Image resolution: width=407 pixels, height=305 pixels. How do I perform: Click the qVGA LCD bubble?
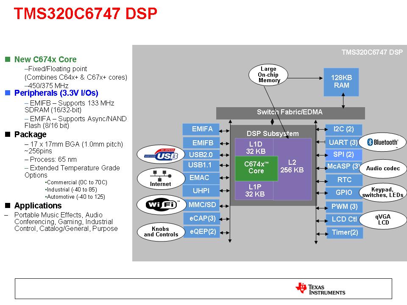[x=383, y=219]
